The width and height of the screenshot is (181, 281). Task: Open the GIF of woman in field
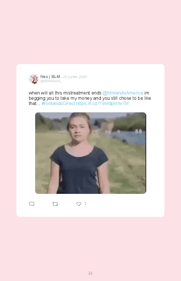tap(90, 153)
